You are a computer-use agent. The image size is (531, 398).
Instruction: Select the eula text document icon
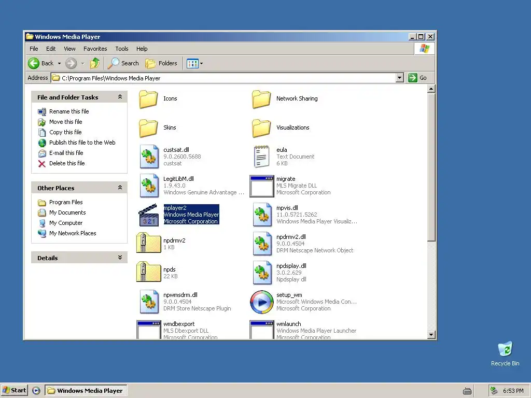click(261, 157)
